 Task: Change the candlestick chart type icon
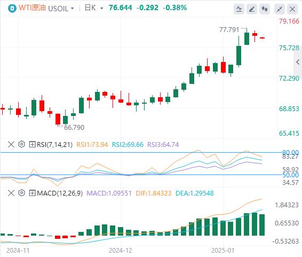pyautogui.click(x=265, y=9)
